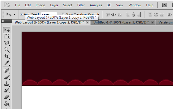Screen dimensions: 173x109
Task: Open the Select menu
Action: pyautogui.click(x=67, y=5)
